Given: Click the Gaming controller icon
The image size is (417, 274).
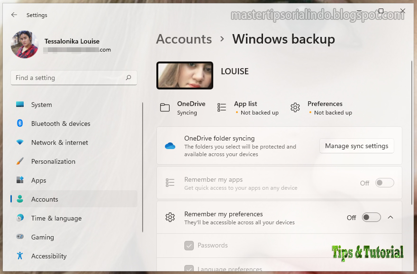Looking at the screenshot, I should pyautogui.click(x=20, y=237).
